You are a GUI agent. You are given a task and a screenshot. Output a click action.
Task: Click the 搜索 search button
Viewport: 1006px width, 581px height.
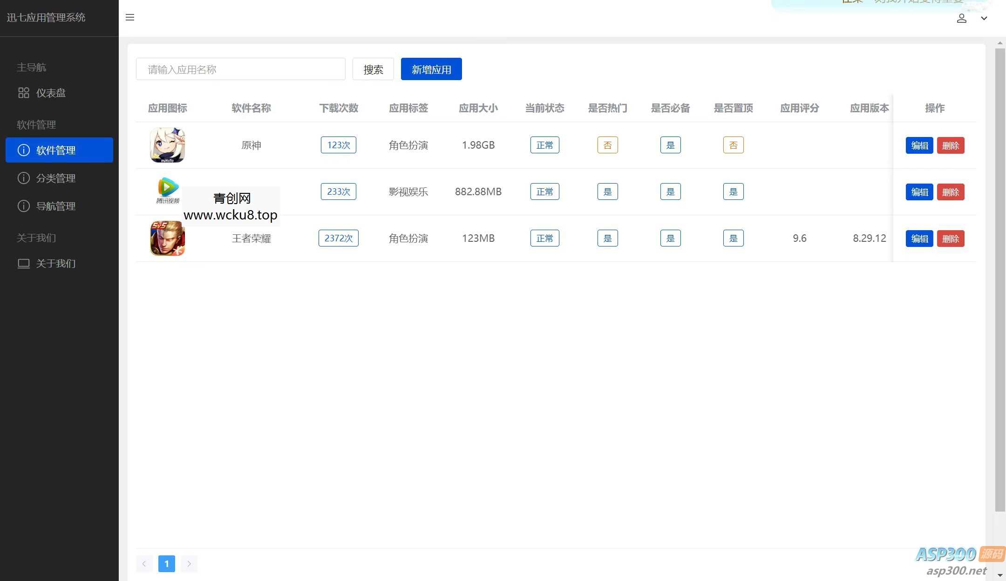pos(373,69)
